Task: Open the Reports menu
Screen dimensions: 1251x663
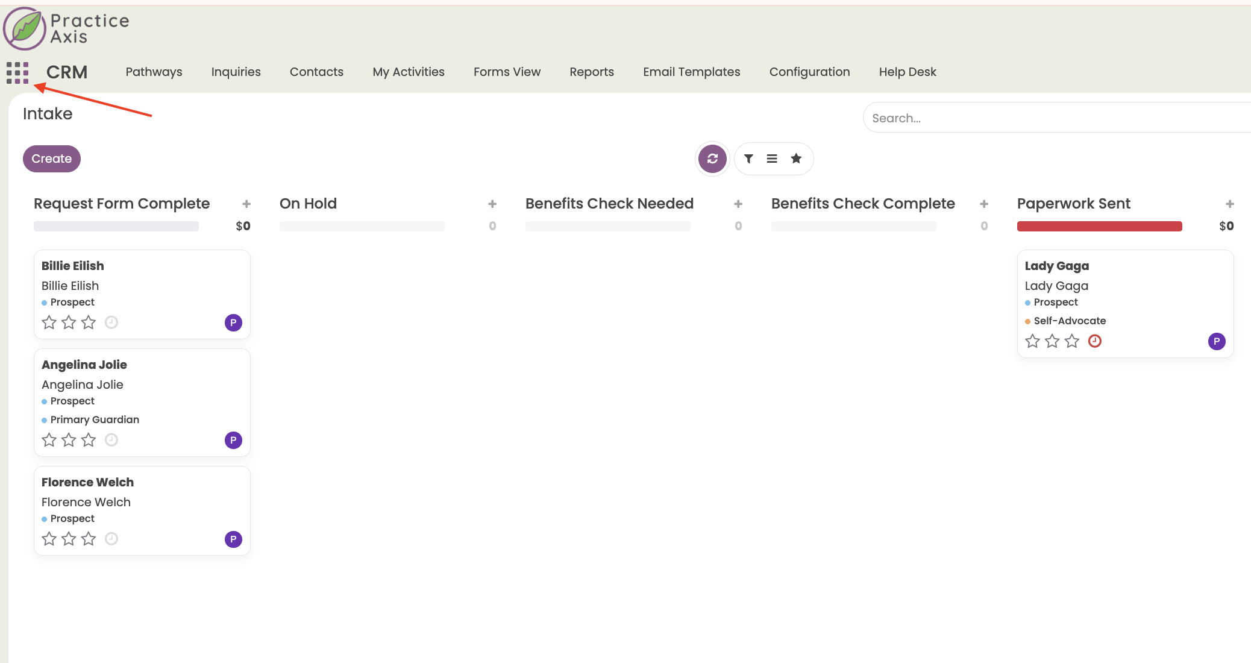Action: click(x=592, y=72)
